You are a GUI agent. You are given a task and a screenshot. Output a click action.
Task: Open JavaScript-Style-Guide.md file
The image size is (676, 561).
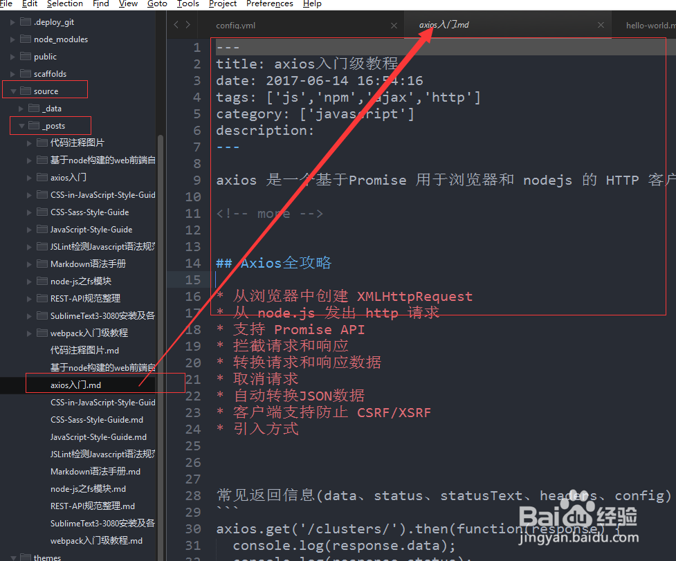point(98,437)
